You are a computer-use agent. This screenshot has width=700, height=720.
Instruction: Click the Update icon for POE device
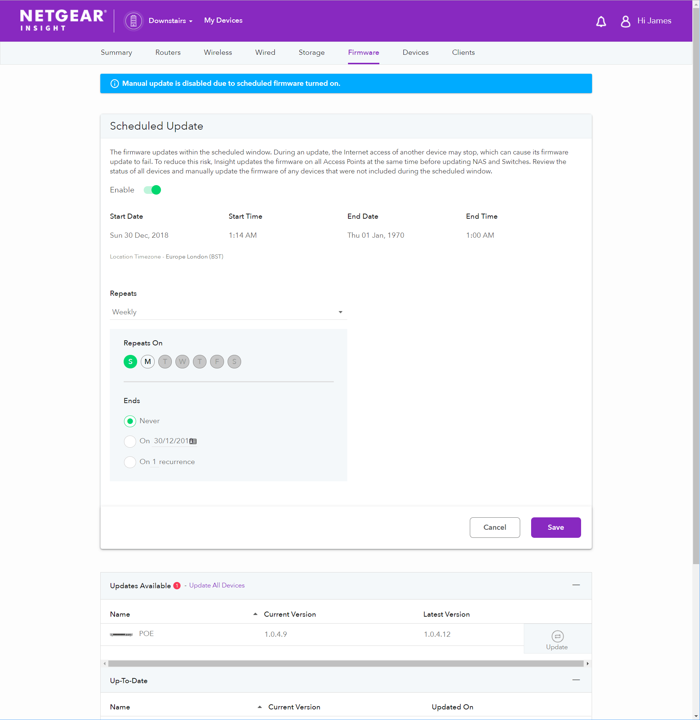557,636
